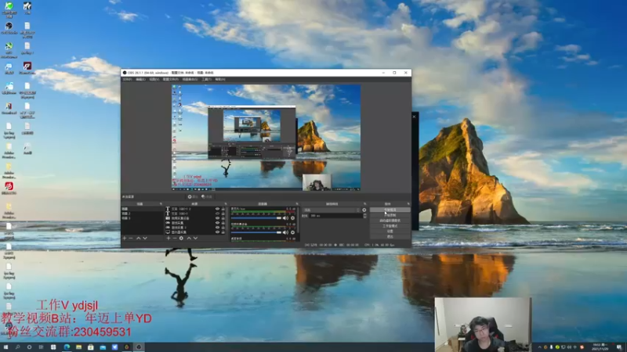
Task: Pop out the Audio Mixer dock panel
Action: (297, 203)
